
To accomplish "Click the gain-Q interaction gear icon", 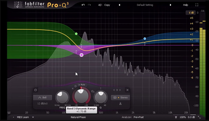I will (93, 91).
